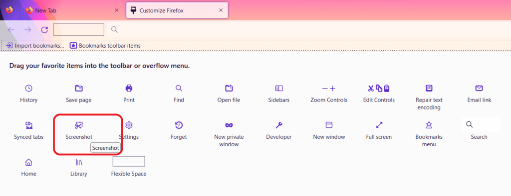Click the forward arrow button
The image size is (511, 196).
click(28, 30)
